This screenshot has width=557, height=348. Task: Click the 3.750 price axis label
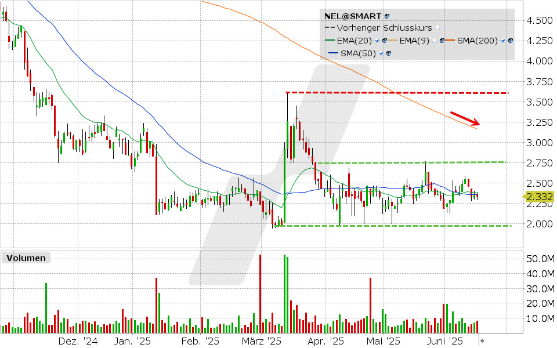[x=539, y=82]
